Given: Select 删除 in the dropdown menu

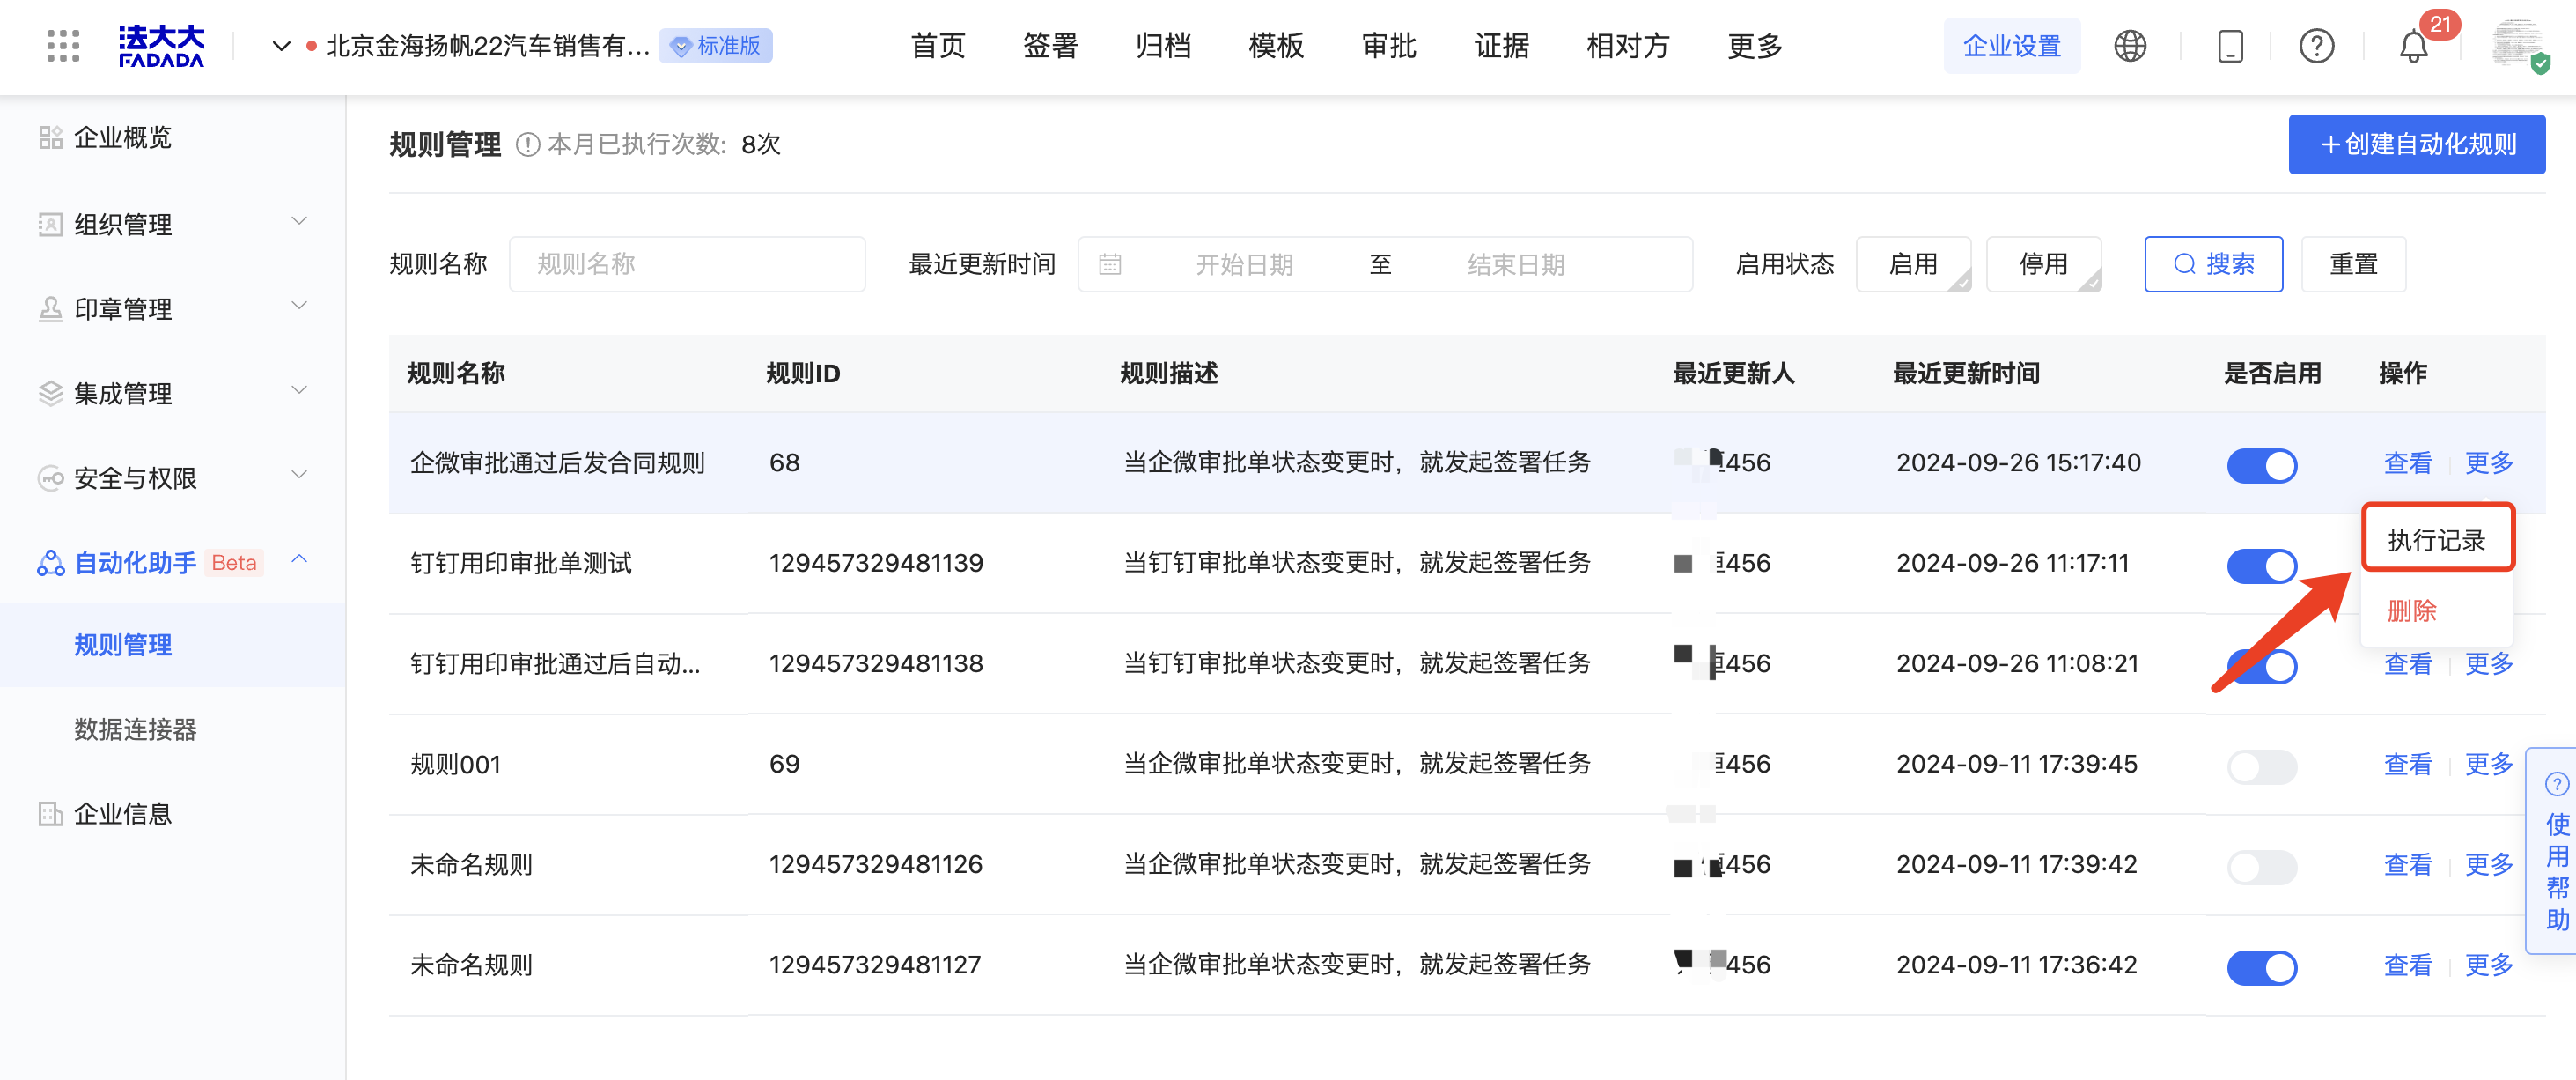Looking at the screenshot, I should 2411,610.
